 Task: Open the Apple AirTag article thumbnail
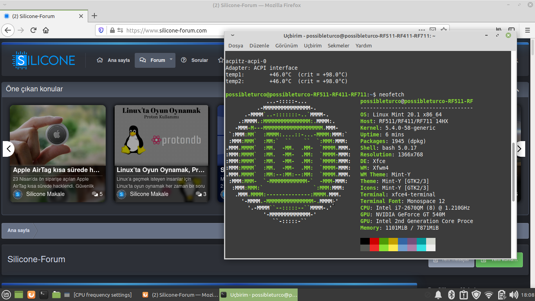click(x=58, y=135)
